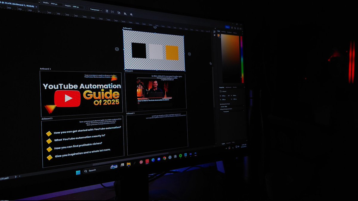This screenshot has width=358, height=201.
Task: Add artboard using plus above Artboard 5
Action: tap(155, 27)
